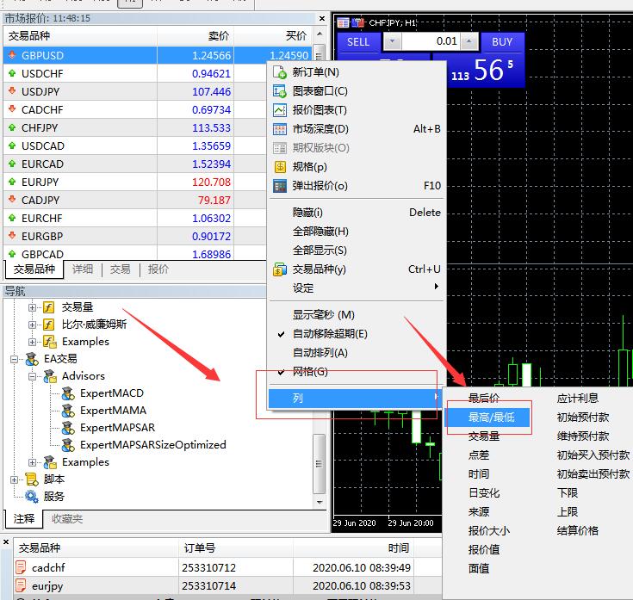Screen dimensions: 633x600
Task: Switch to the 交易 tab in Market Watch
Action: coord(121,269)
